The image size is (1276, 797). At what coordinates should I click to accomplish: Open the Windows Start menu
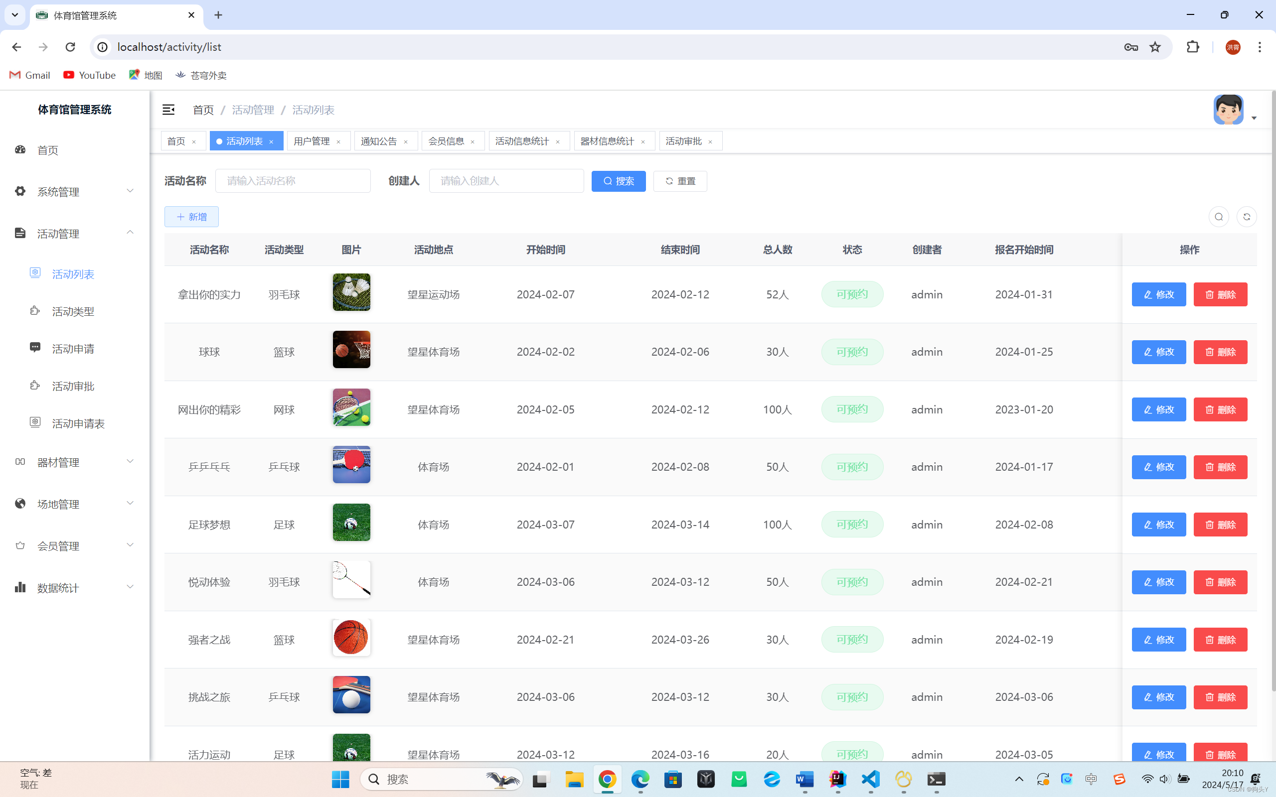point(340,779)
